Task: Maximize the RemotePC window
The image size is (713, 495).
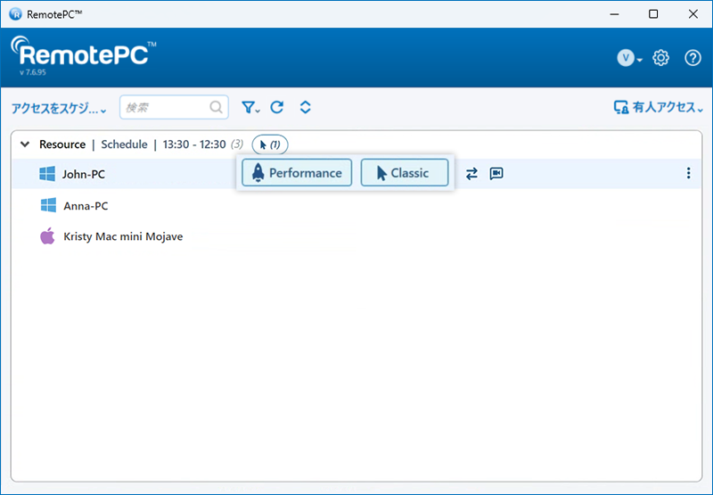Action: (x=653, y=14)
